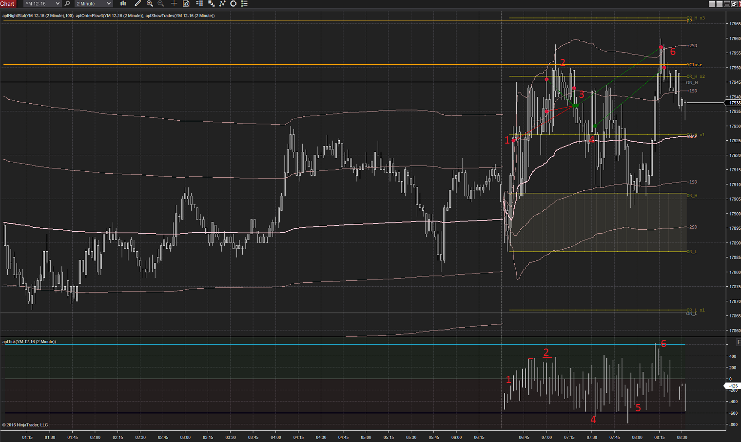Click the YClose line label
Image resolution: width=741 pixels, height=442 pixels.
pyautogui.click(x=694, y=65)
